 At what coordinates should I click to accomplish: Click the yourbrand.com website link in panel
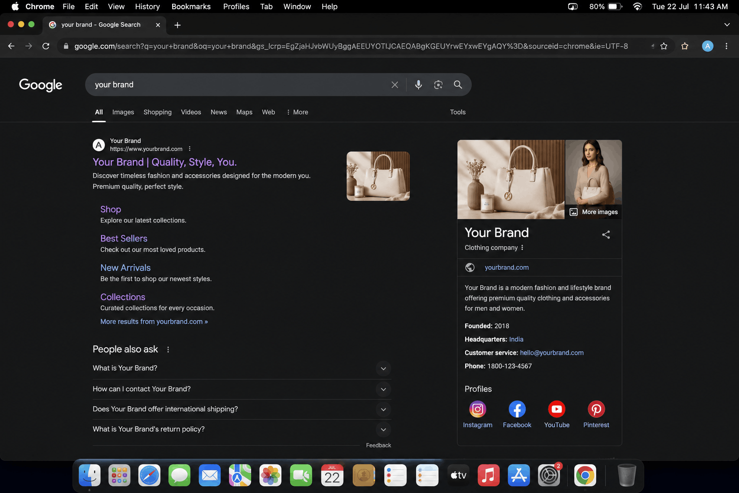point(507,267)
